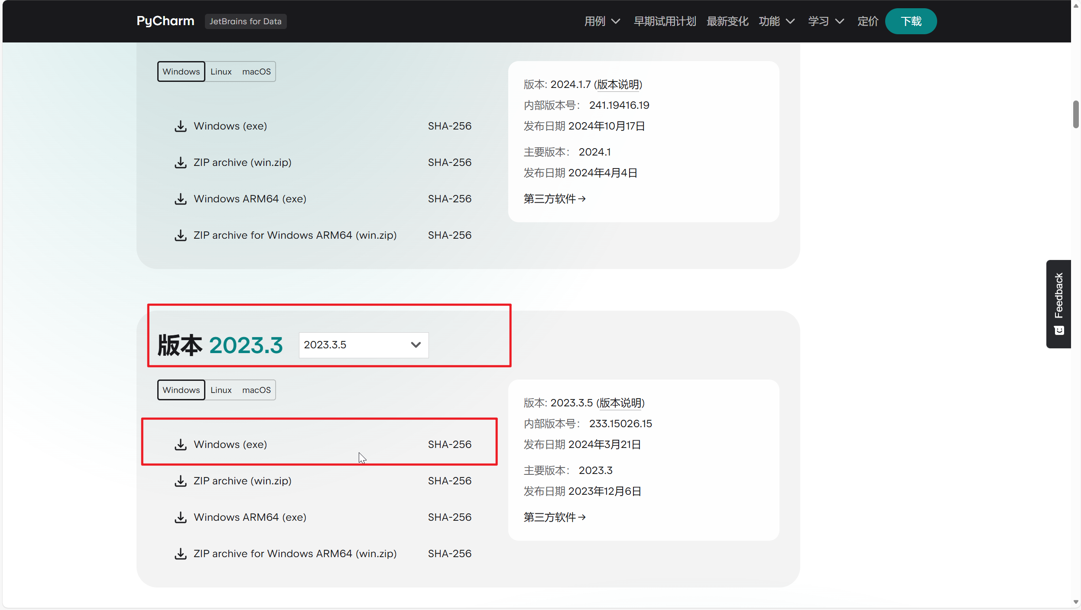The width and height of the screenshot is (1081, 610).
Task: Click download icon for 2023.3.5 Windows ARM64 (exe)
Action: (x=180, y=517)
